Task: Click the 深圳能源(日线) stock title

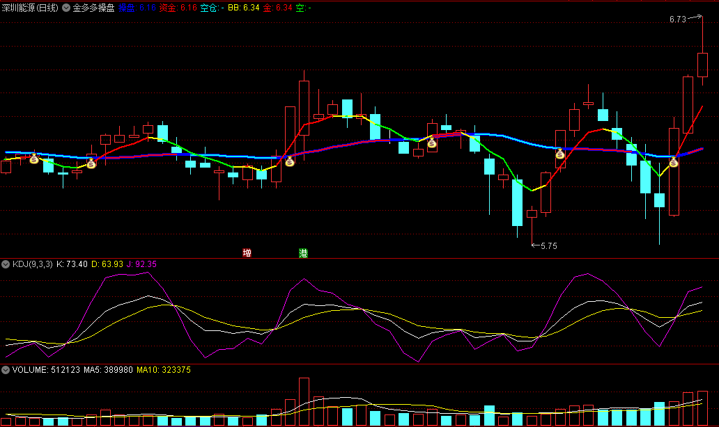Action: (x=30, y=8)
